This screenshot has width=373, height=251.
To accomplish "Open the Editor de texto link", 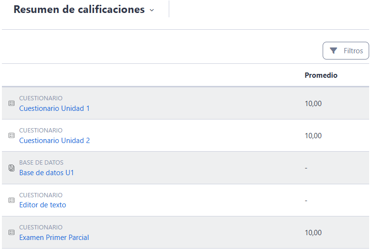I will pos(43,205).
